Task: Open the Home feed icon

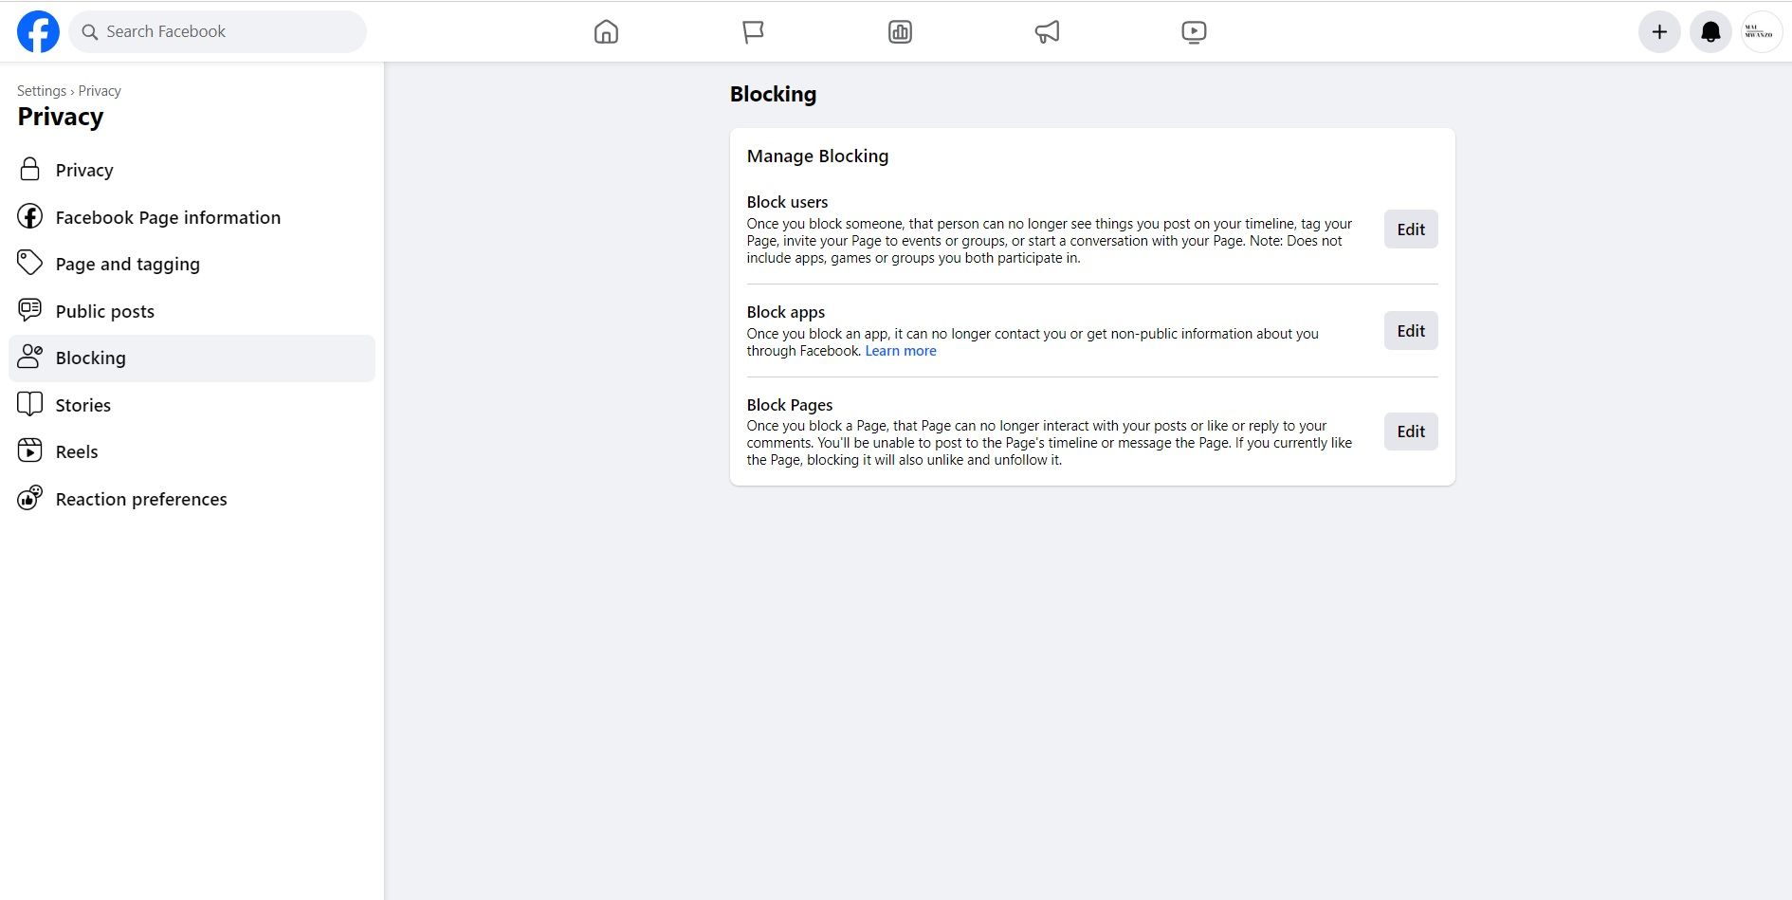Action: [605, 31]
